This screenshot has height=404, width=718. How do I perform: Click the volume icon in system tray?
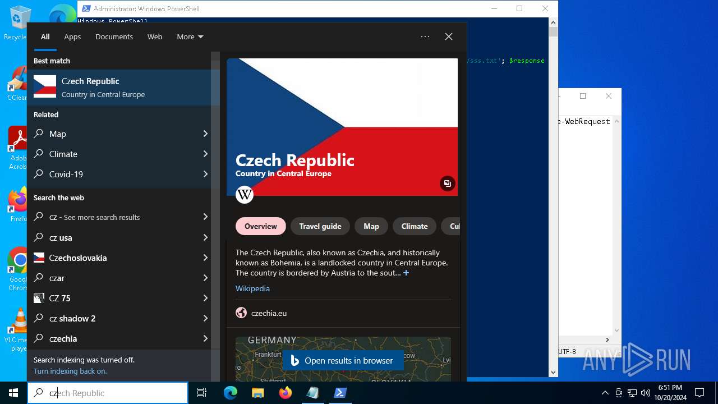click(645, 393)
